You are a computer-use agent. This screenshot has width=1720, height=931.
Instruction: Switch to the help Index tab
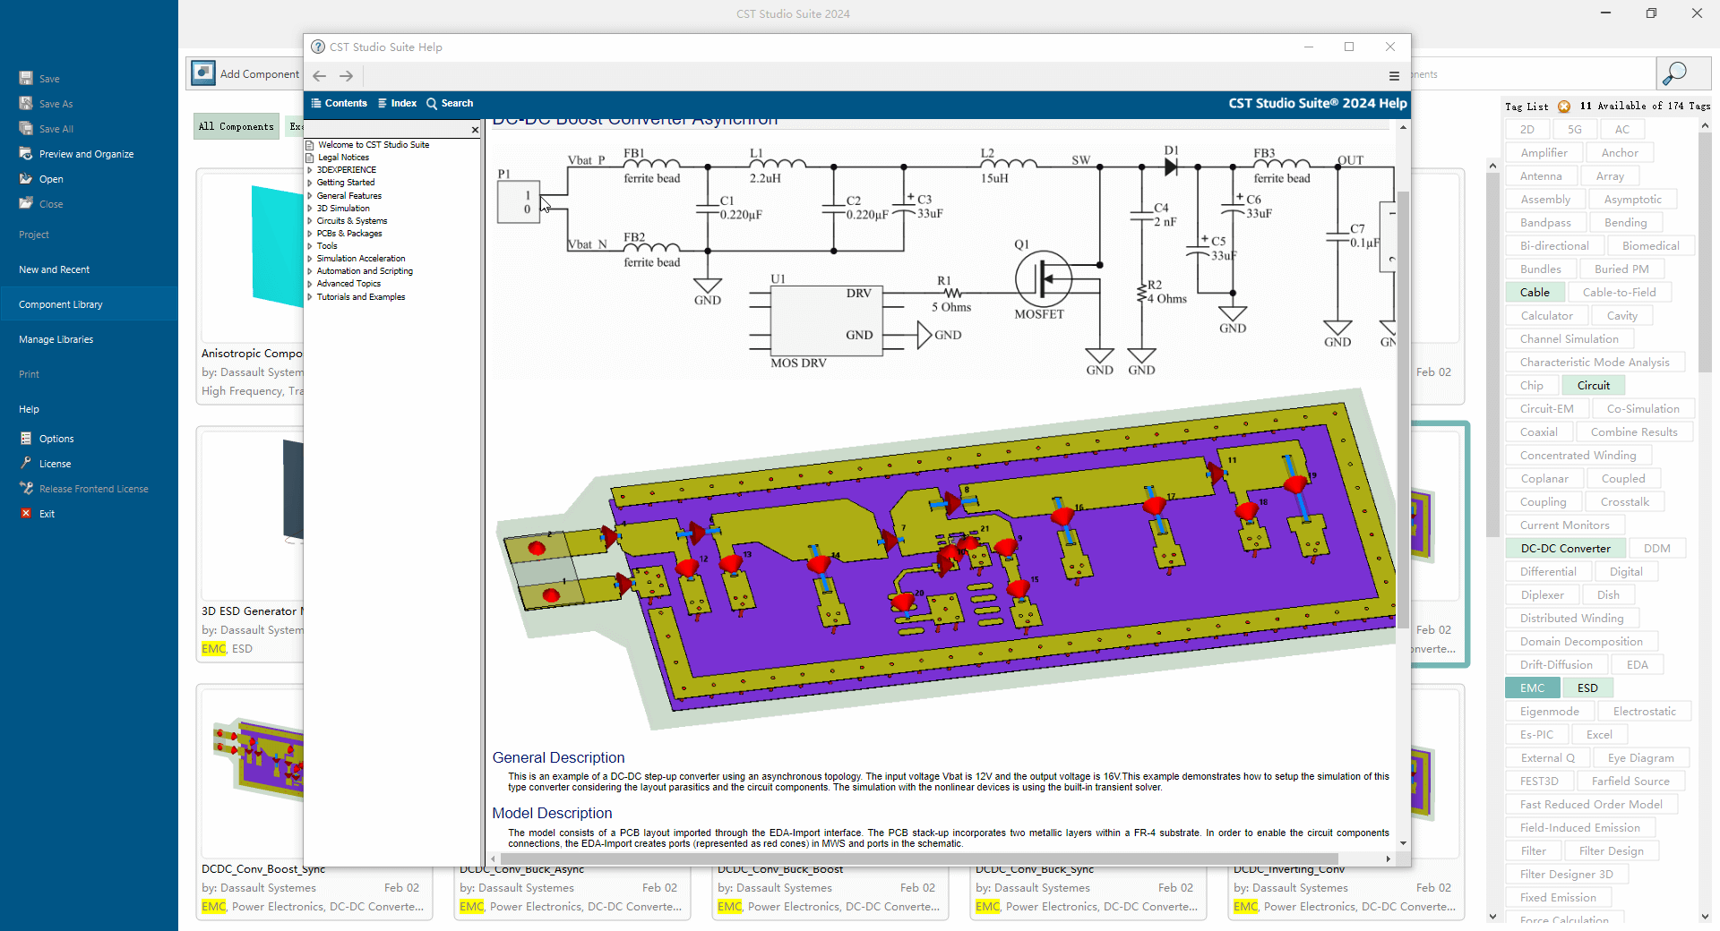click(x=397, y=104)
